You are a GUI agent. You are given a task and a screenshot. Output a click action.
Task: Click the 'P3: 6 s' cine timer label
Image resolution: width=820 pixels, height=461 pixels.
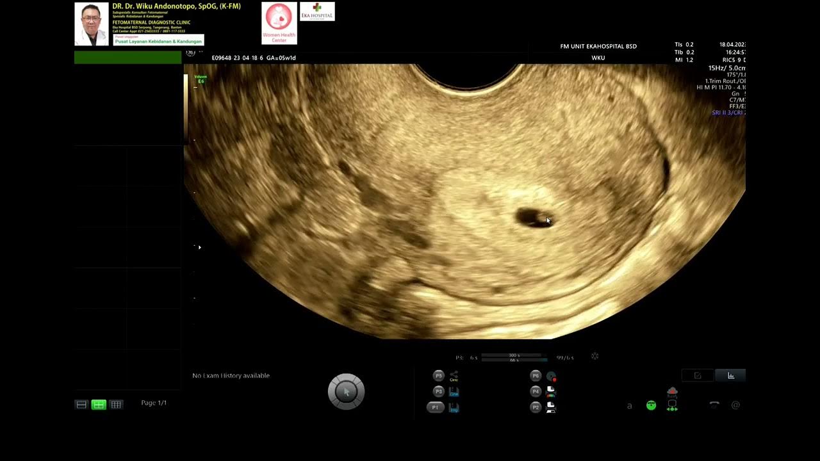point(466,358)
